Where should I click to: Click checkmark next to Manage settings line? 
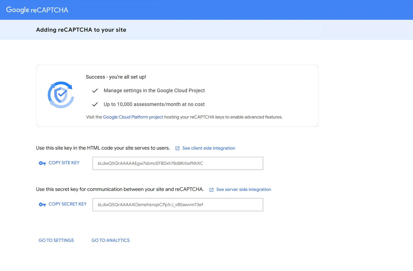pyautogui.click(x=95, y=91)
